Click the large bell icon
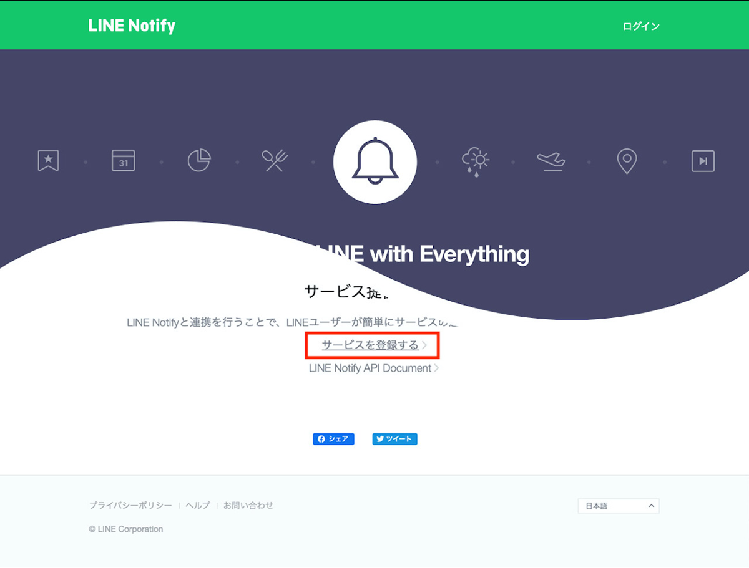 tap(375, 161)
